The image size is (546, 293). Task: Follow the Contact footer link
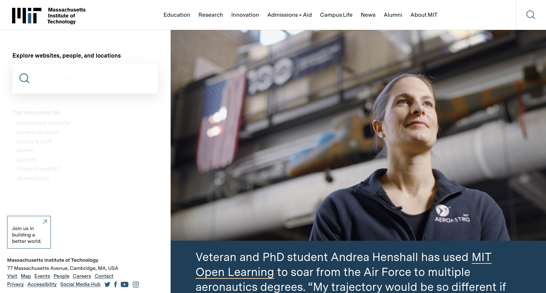(104, 276)
